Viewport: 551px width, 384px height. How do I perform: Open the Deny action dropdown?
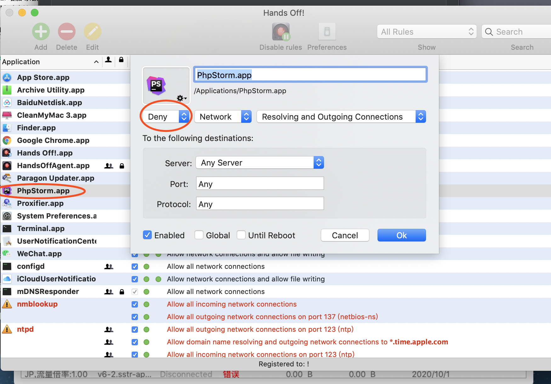point(166,117)
